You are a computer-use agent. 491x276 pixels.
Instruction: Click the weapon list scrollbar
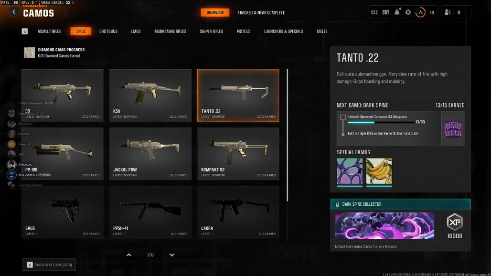tap(287, 135)
